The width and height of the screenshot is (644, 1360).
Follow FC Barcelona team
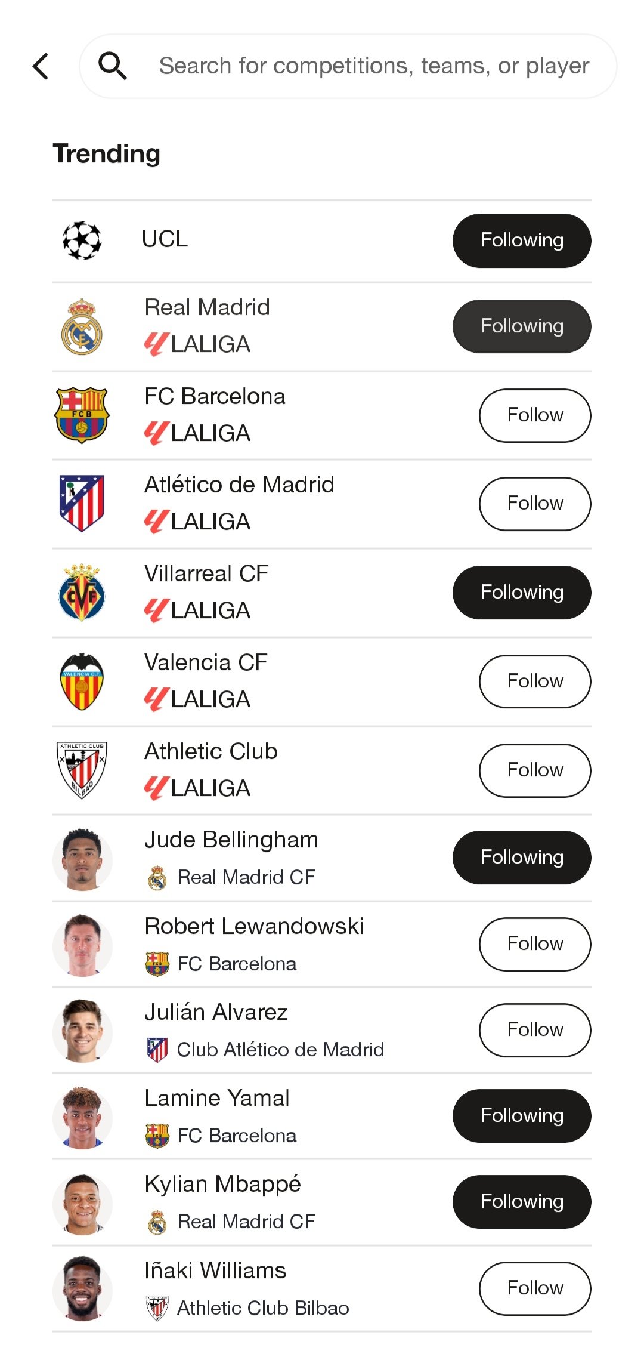coord(535,415)
